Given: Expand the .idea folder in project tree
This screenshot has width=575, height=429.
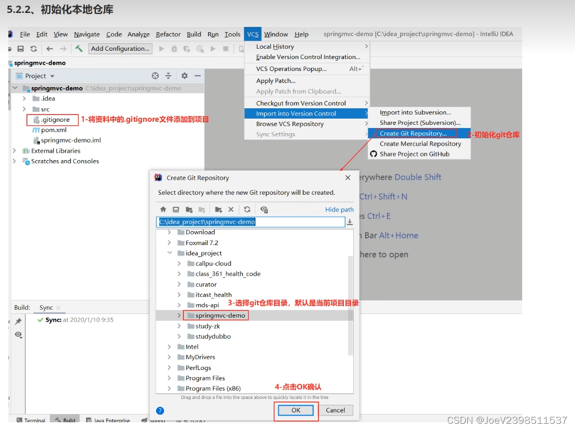Looking at the screenshot, I should pyautogui.click(x=24, y=98).
